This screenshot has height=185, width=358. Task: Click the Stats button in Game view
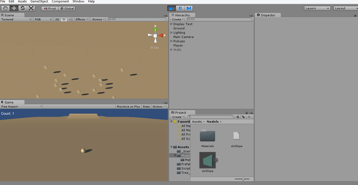(x=146, y=106)
